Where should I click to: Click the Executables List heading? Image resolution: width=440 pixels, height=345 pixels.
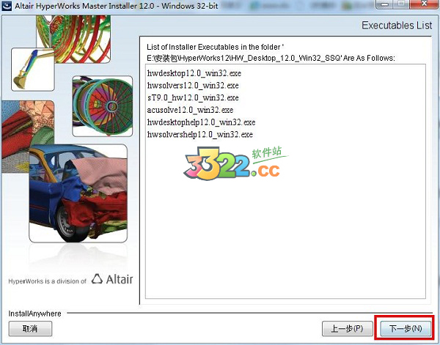[397, 26]
